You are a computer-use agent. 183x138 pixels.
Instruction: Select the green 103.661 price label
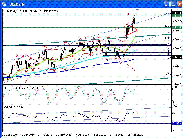click(x=177, y=16)
